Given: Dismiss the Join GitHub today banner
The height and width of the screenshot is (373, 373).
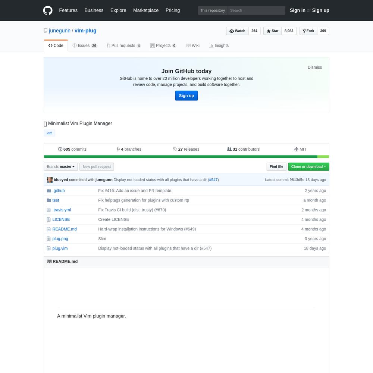Looking at the screenshot, I should 314,67.
